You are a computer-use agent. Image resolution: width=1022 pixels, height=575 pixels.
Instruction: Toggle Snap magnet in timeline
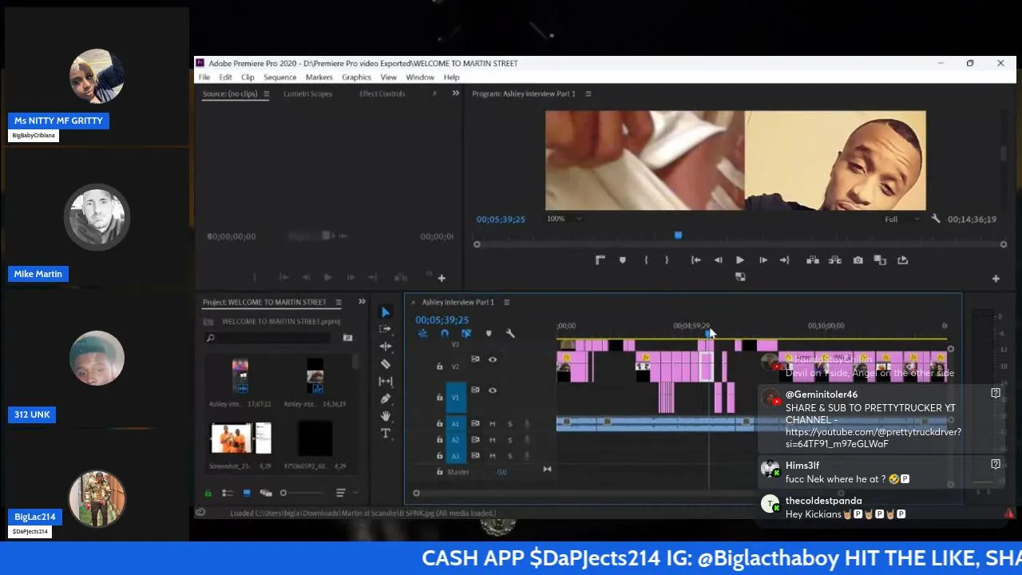pos(445,334)
